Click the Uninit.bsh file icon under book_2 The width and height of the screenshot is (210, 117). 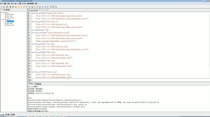pyautogui.click(x=6, y=25)
